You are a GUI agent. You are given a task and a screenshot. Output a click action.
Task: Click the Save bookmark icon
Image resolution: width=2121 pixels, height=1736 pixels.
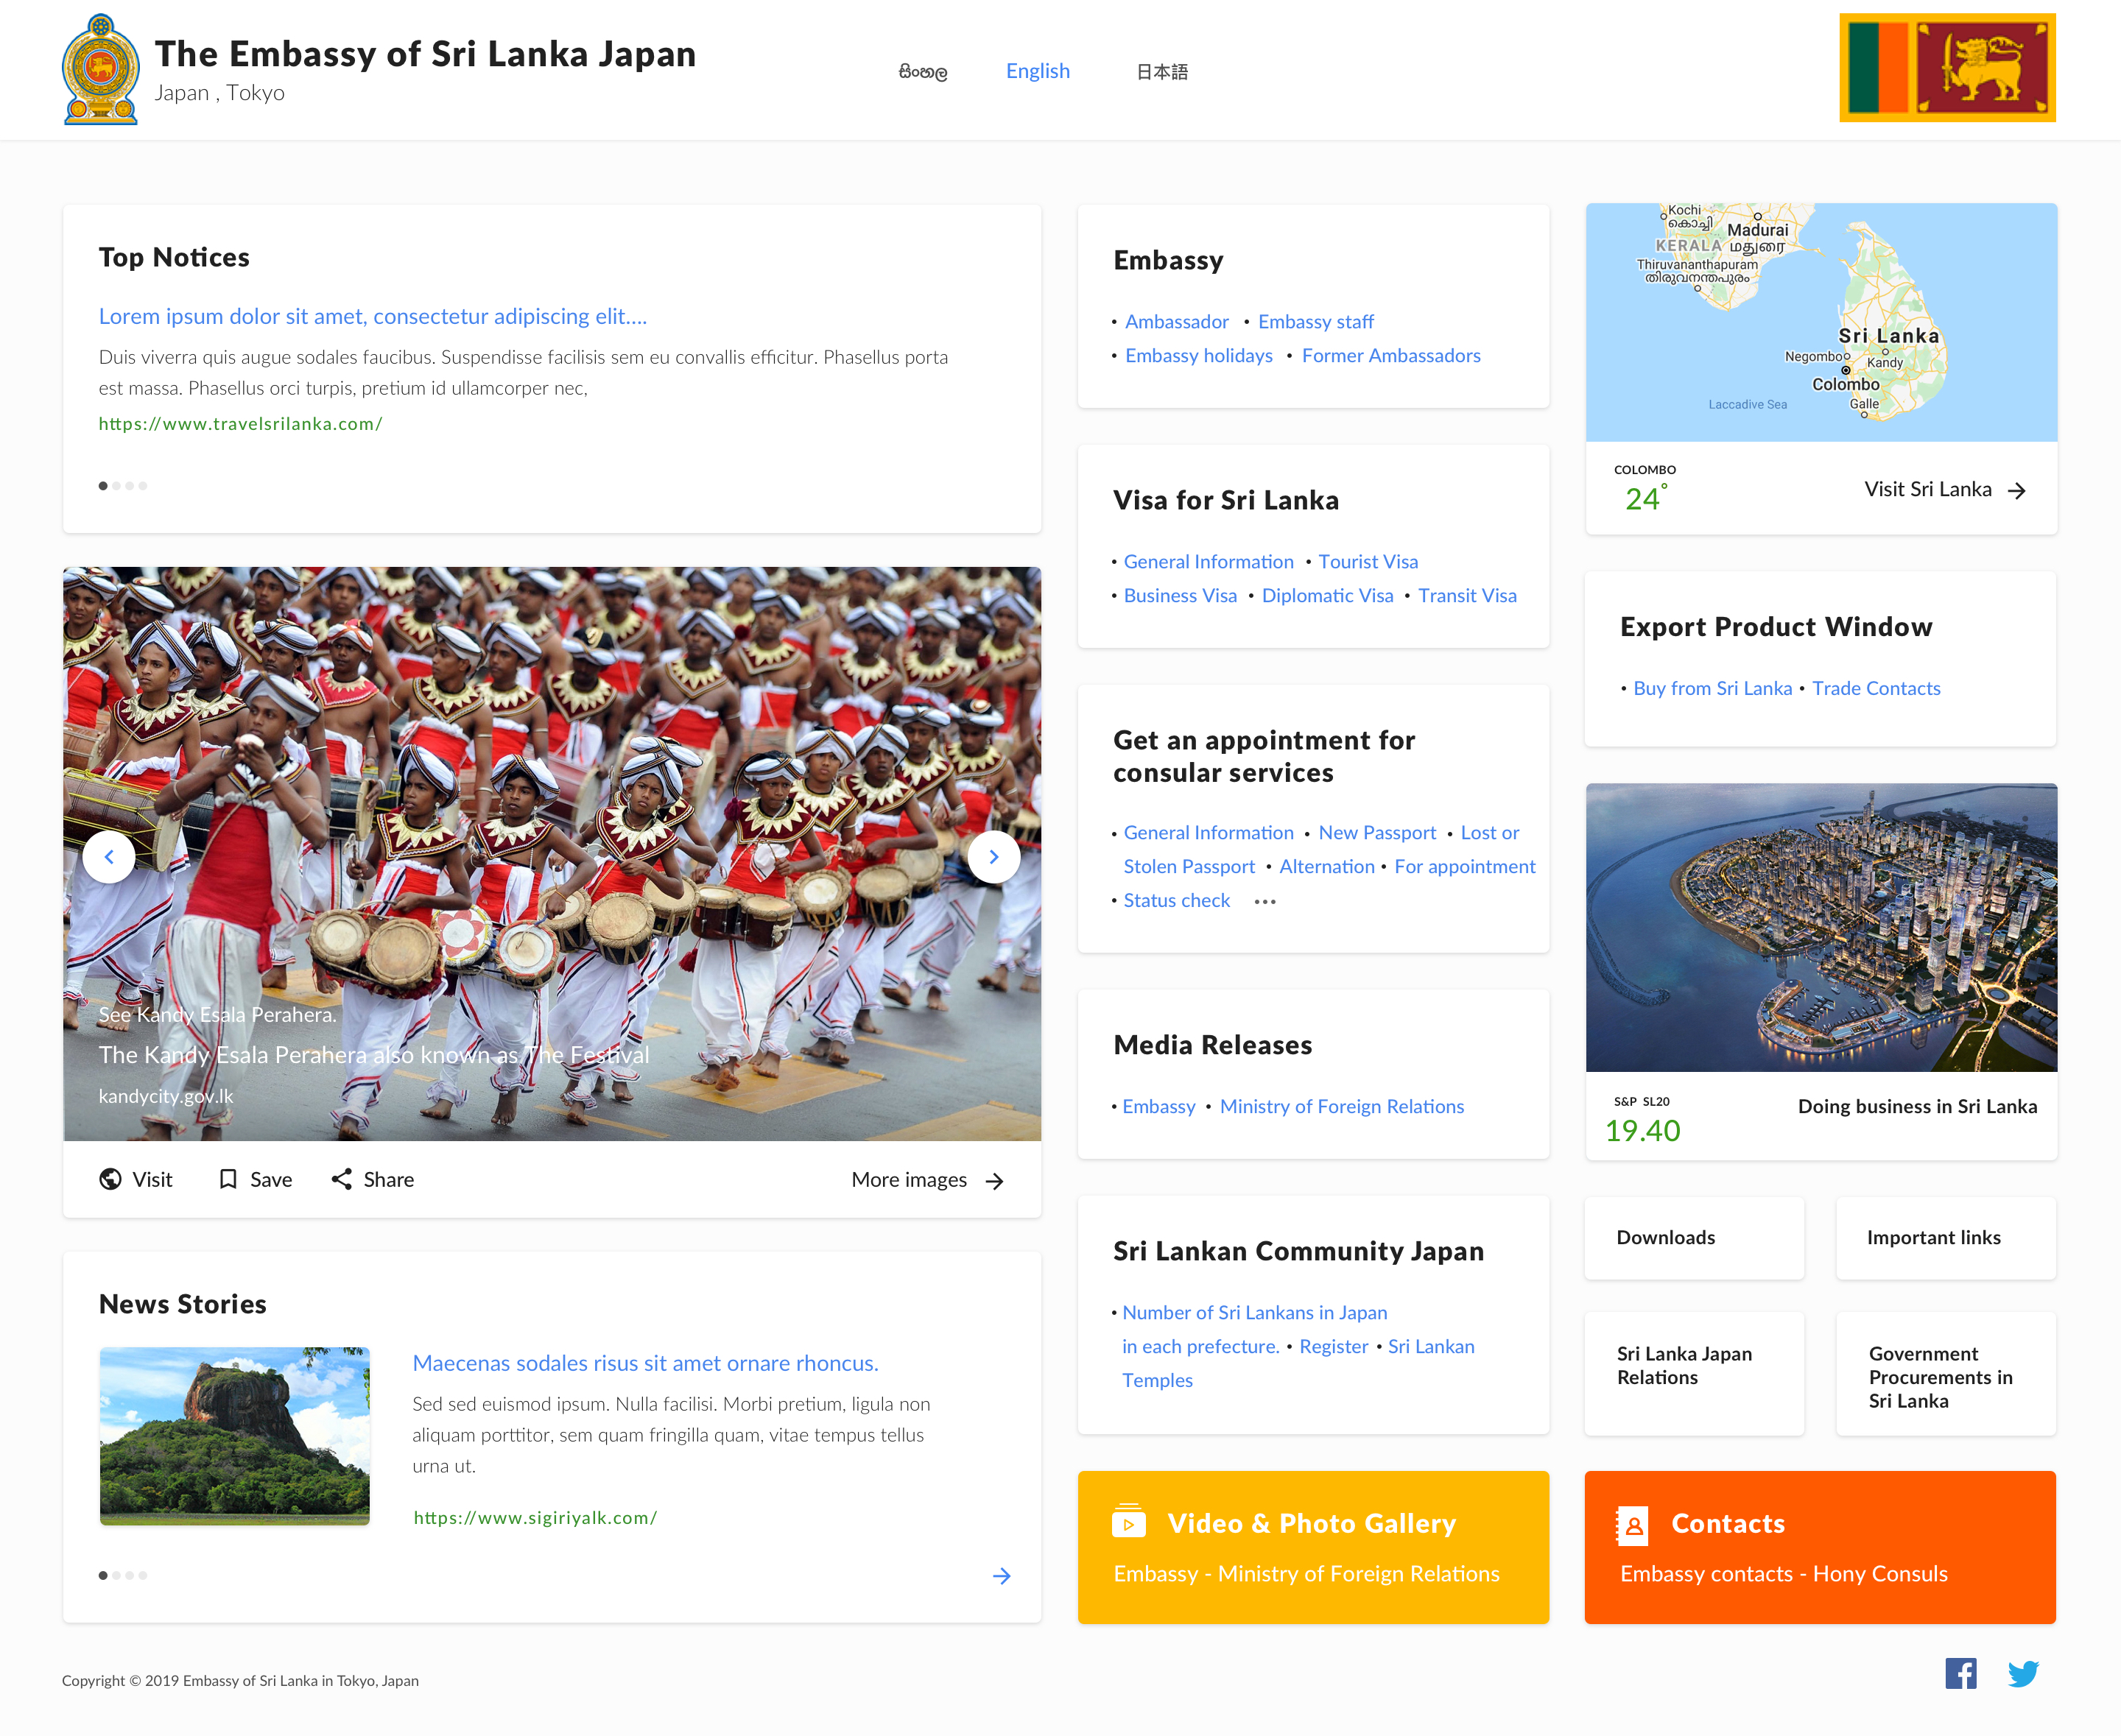coord(228,1179)
